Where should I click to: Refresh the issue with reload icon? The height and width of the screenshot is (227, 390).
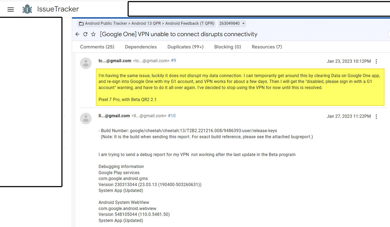[x=85, y=34]
